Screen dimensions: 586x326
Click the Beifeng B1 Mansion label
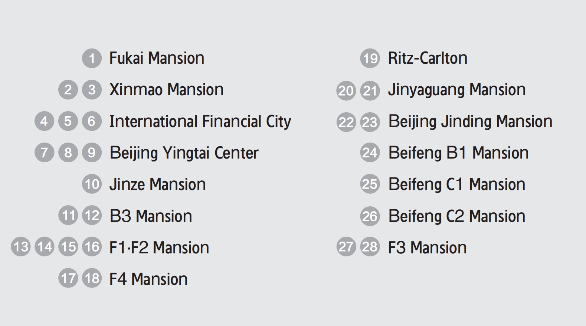click(x=458, y=153)
